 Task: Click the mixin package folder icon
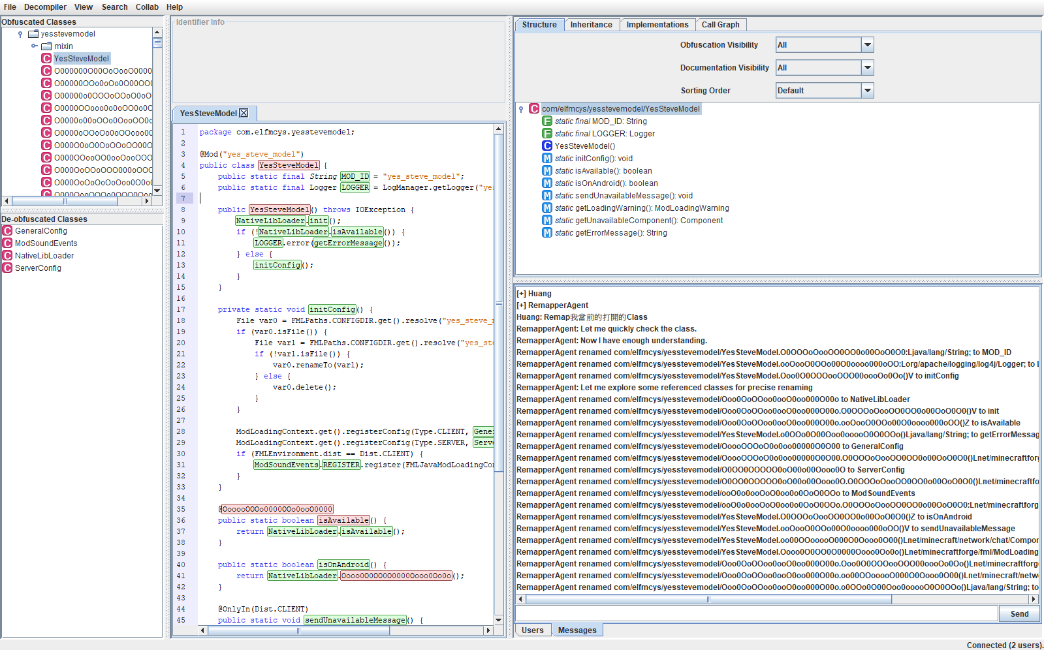(x=46, y=46)
